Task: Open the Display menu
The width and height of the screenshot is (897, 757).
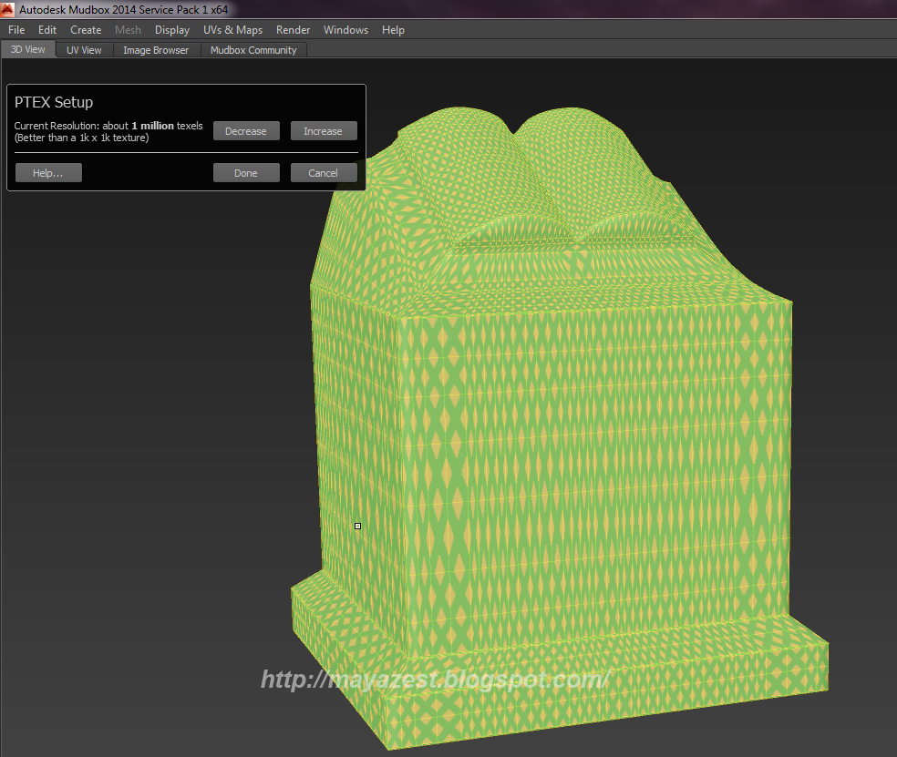Action: (171, 29)
